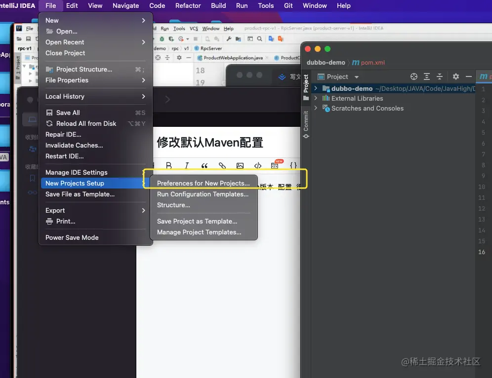Click the orange translate icon in the background IDEA toolbar
The height and width of the screenshot is (378, 492).
(281, 39)
